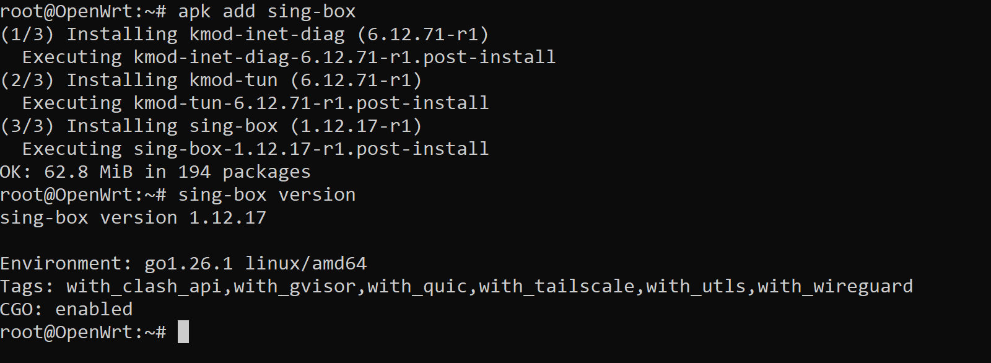
Task: Click the 'OK: 62.8 MiB in 194 packages' line
Action: [155, 172]
